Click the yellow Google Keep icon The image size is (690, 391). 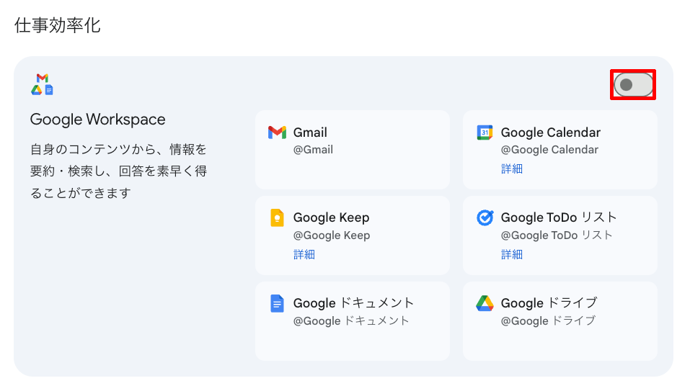pos(277,217)
